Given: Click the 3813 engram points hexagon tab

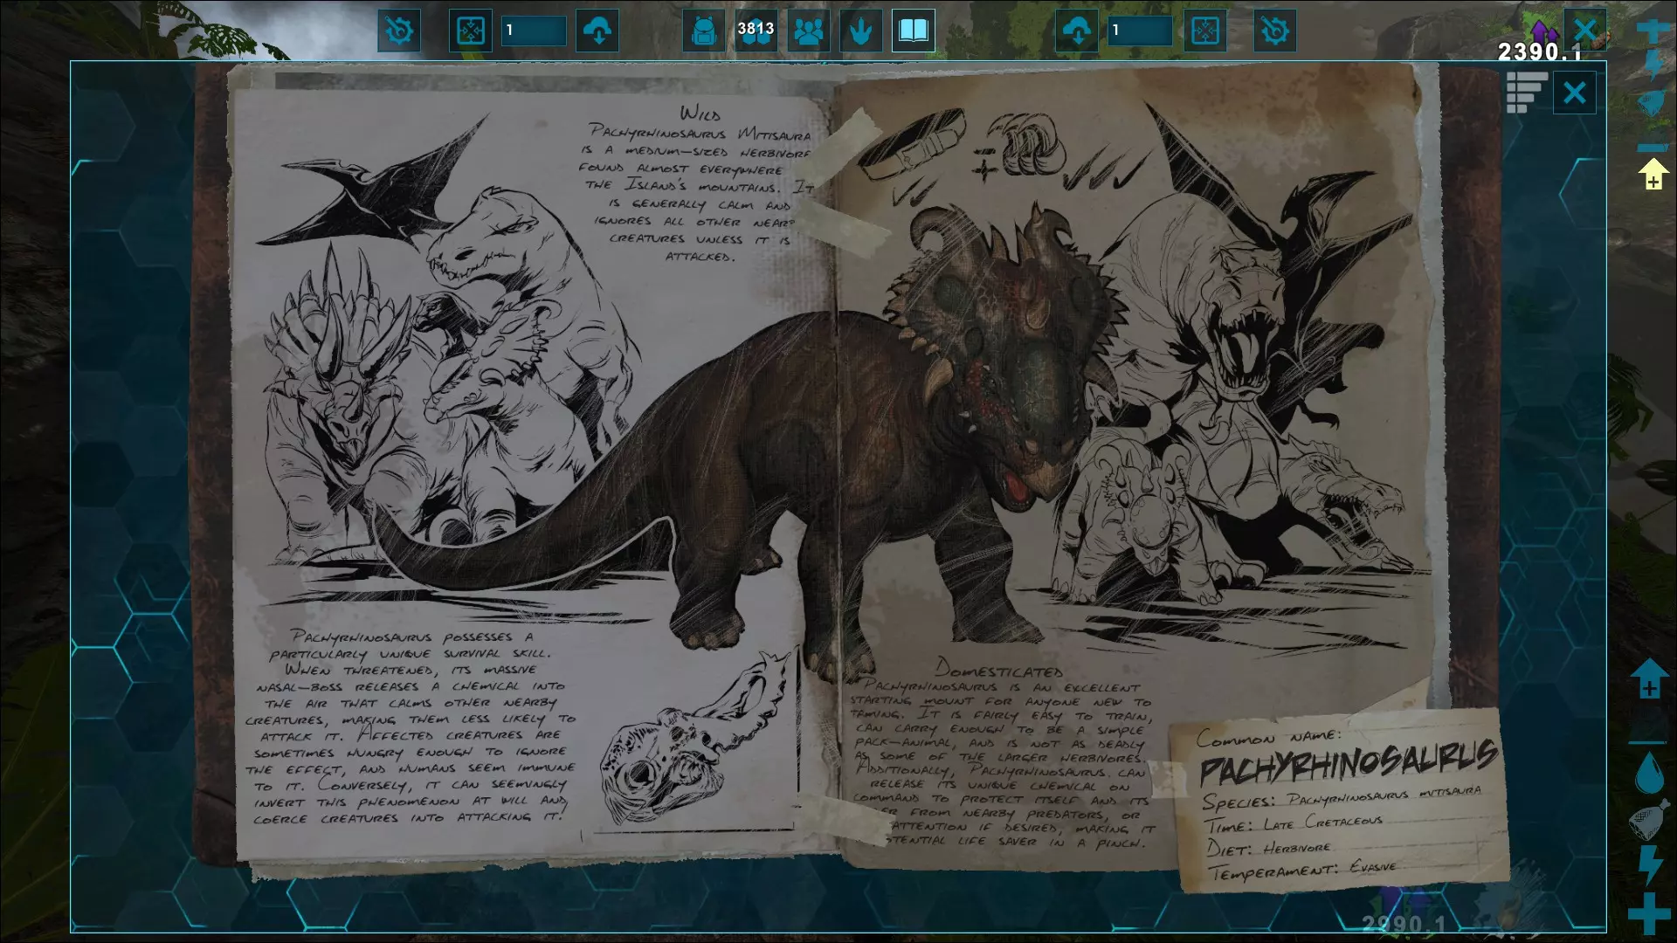Looking at the screenshot, I should [756, 31].
